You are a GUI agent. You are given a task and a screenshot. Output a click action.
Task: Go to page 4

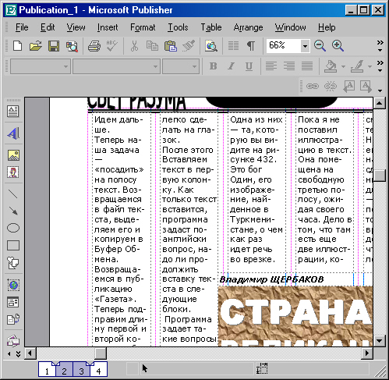pyautogui.click(x=98, y=370)
